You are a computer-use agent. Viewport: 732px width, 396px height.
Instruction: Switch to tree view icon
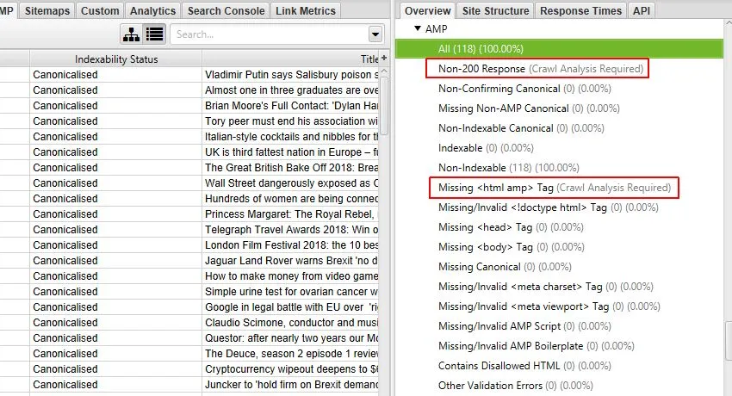pyautogui.click(x=131, y=34)
